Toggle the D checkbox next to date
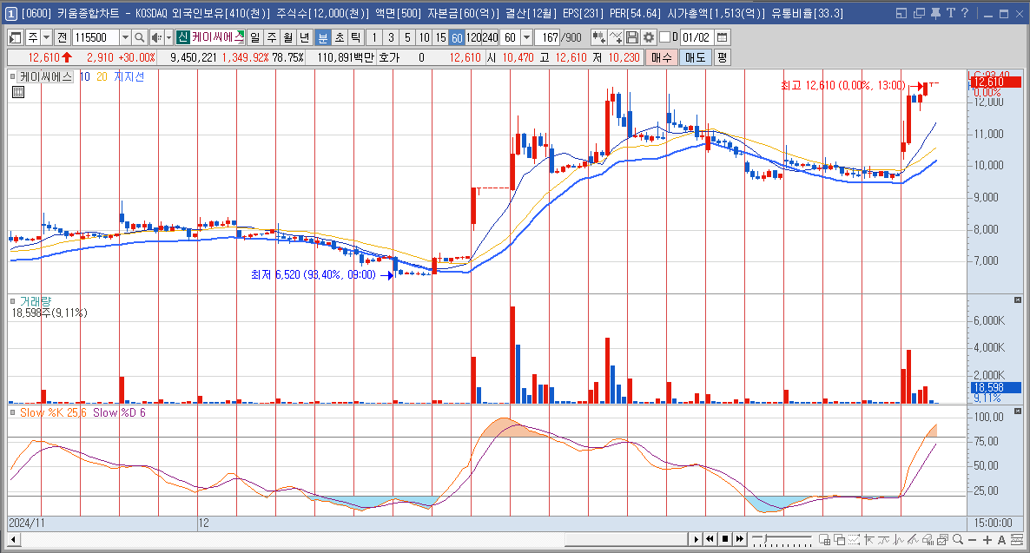1030x553 pixels. pyautogui.click(x=664, y=37)
